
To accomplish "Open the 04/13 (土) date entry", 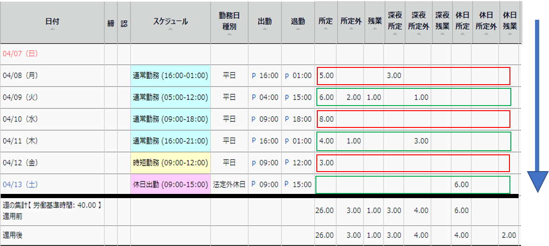I will coord(20,185).
